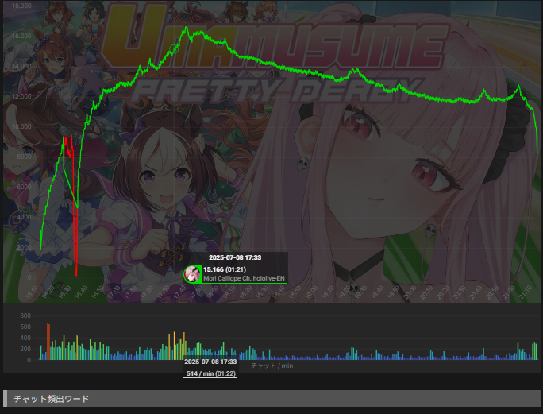Click the tall red-orange bar in chat chart
The width and height of the screenshot is (543, 414).
click(48, 342)
